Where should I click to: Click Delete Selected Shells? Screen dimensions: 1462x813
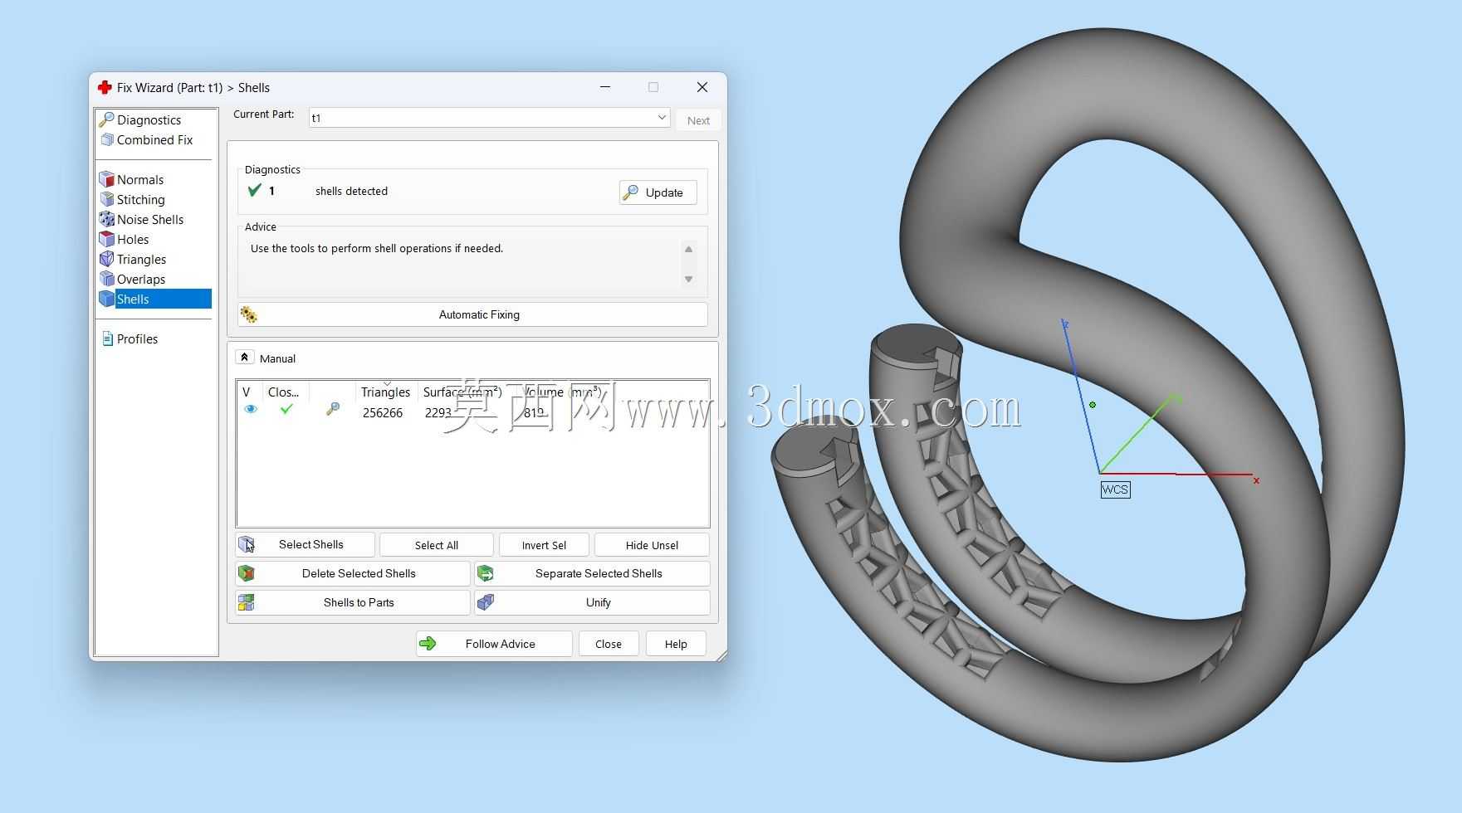[x=353, y=573]
